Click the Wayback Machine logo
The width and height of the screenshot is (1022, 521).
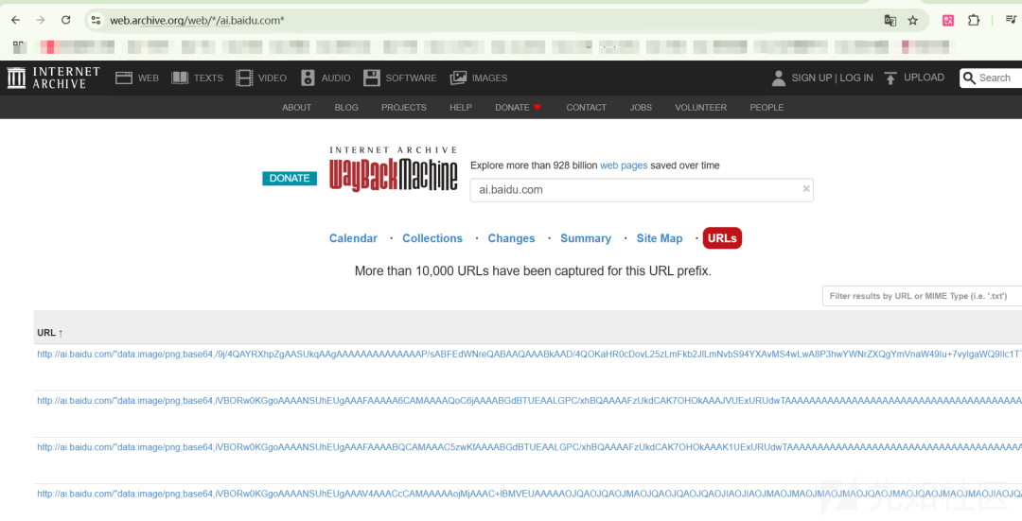click(x=393, y=169)
